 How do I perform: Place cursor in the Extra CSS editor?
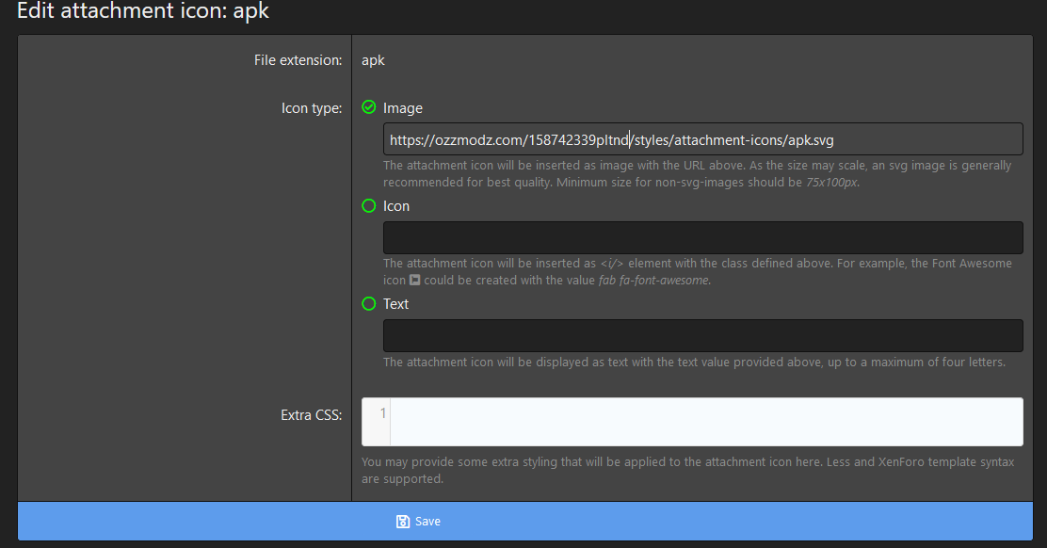(x=705, y=421)
